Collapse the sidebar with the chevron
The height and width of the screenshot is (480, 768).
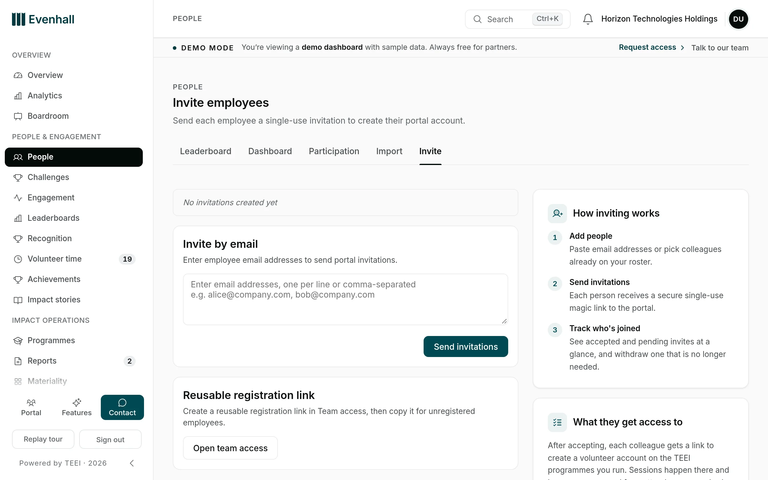point(132,463)
